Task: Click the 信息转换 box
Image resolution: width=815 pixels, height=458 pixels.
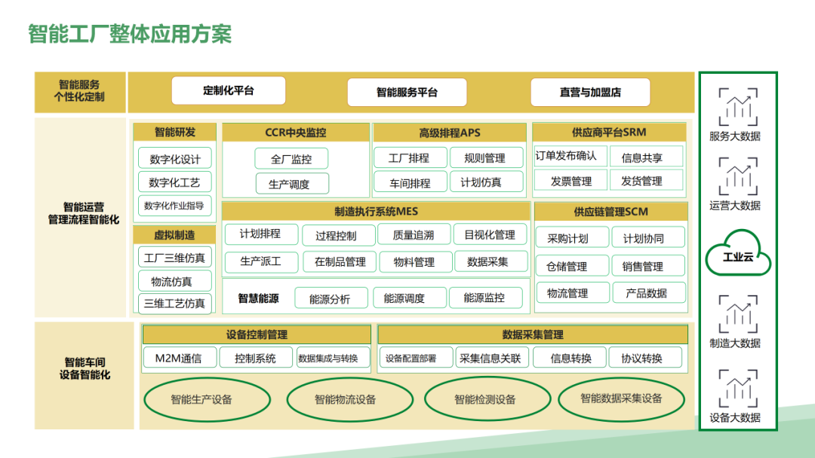Action: coord(570,357)
